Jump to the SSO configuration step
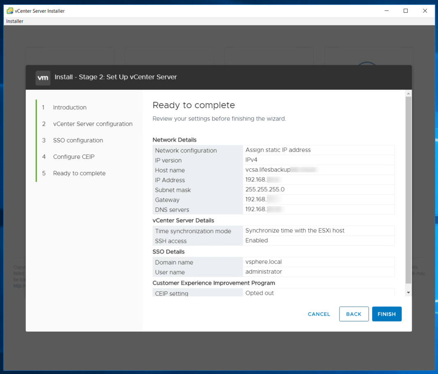This screenshot has width=438, height=374. pyautogui.click(x=78, y=140)
